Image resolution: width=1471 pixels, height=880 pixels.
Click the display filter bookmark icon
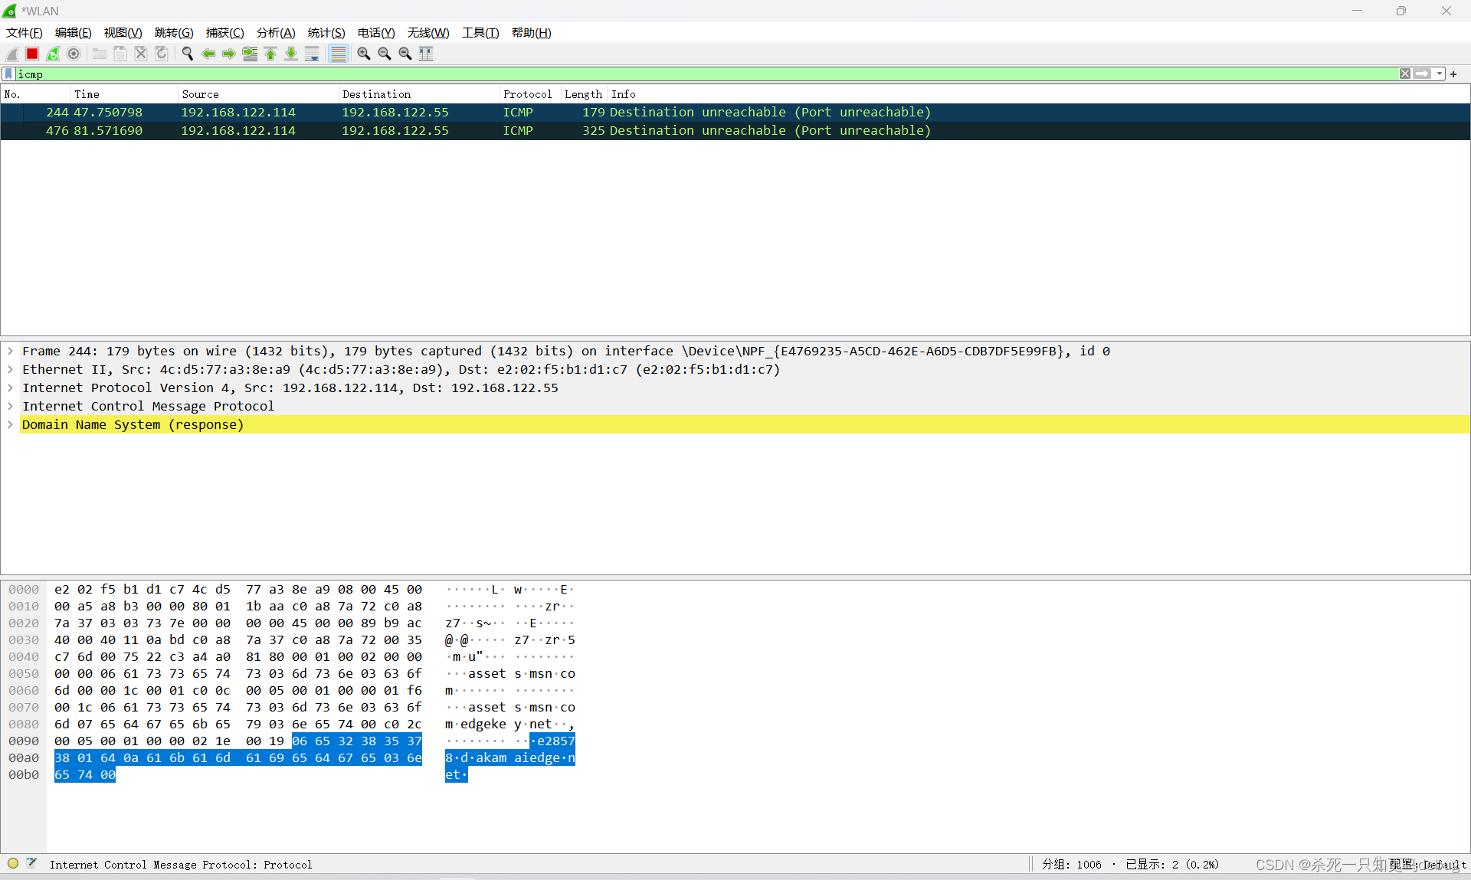tap(8, 74)
